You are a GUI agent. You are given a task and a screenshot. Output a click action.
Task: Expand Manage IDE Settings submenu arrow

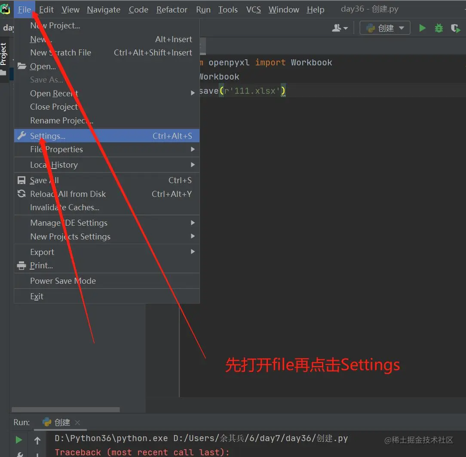point(193,223)
